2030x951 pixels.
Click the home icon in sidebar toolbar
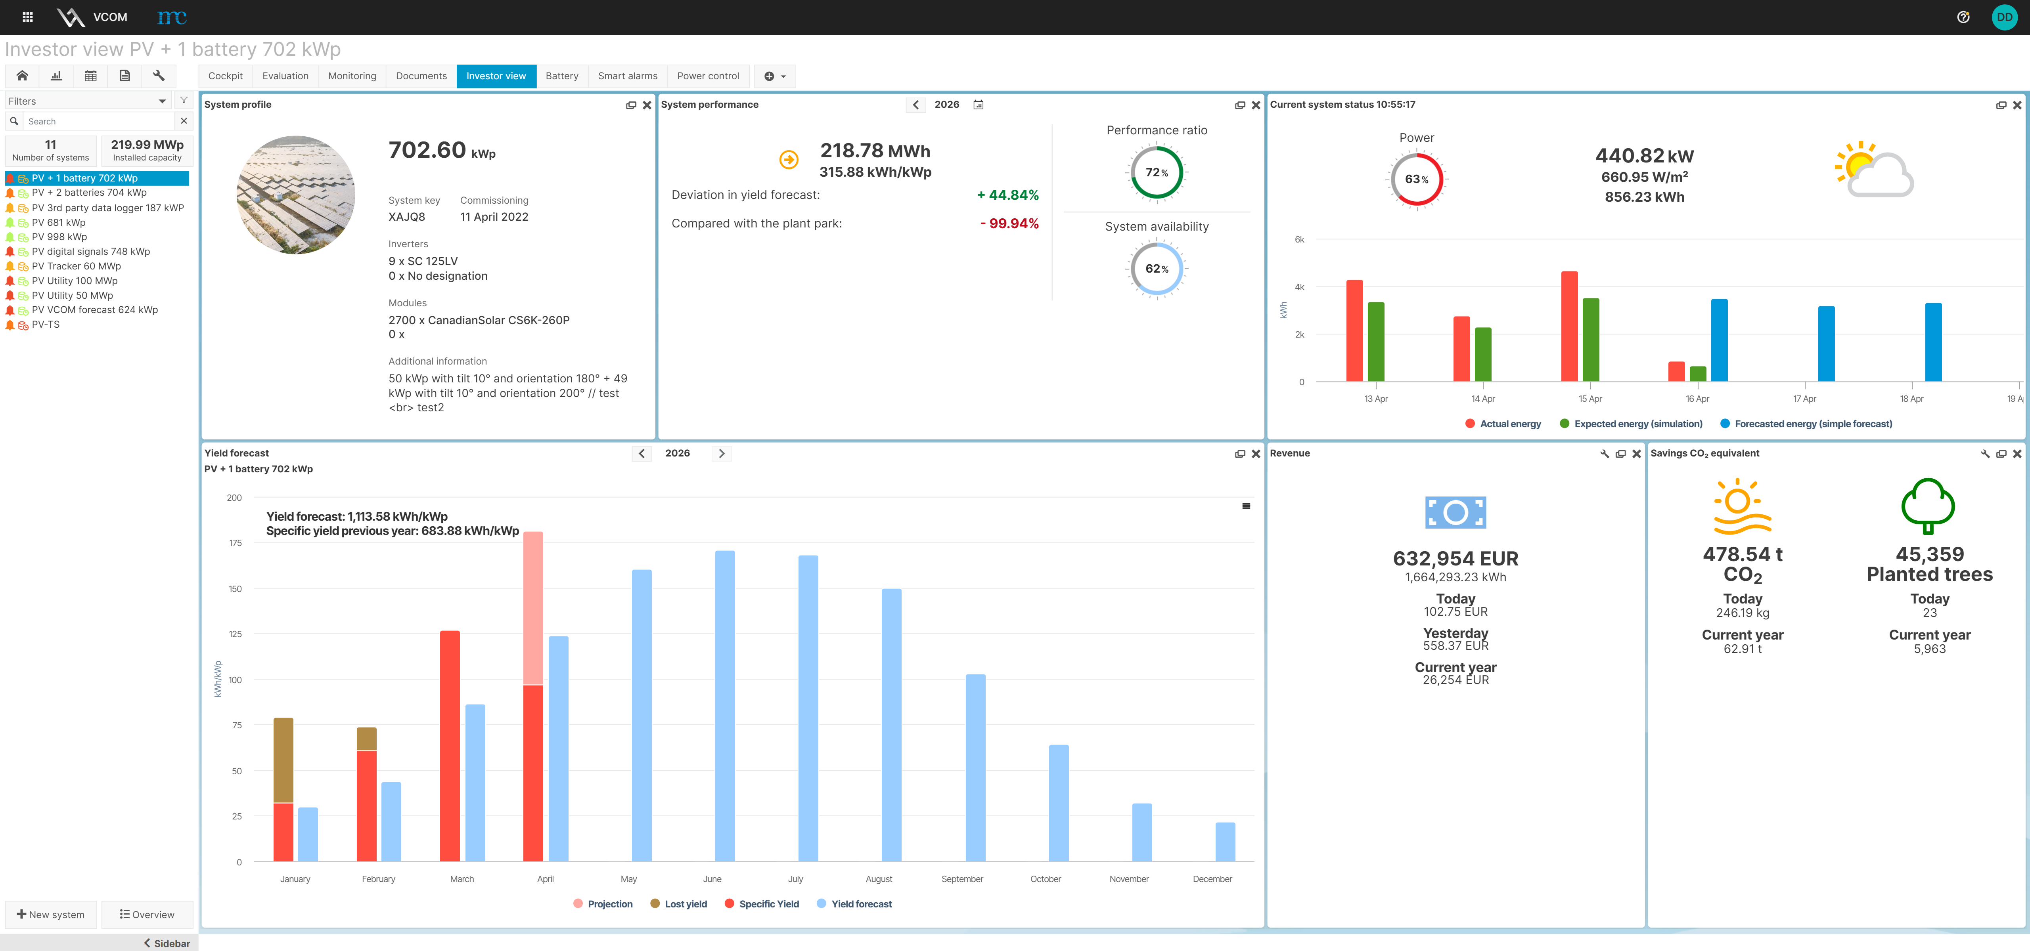pos(22,76)
